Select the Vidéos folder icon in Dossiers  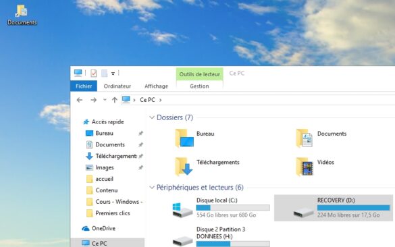[x=305, y=167]
